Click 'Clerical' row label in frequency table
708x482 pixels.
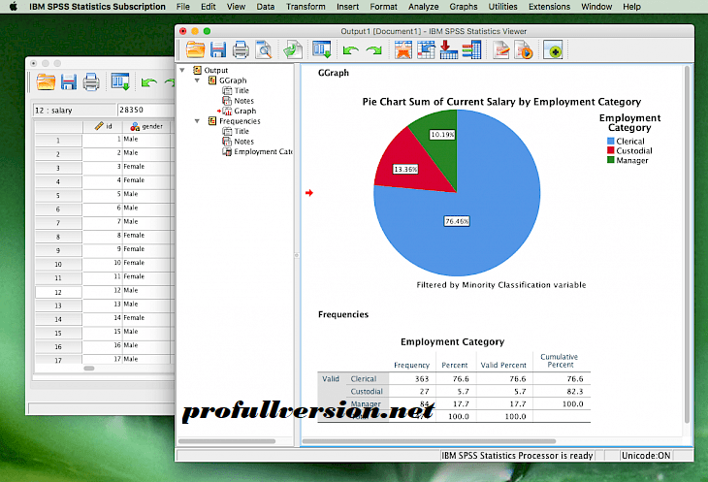click(x=364, y=379)
